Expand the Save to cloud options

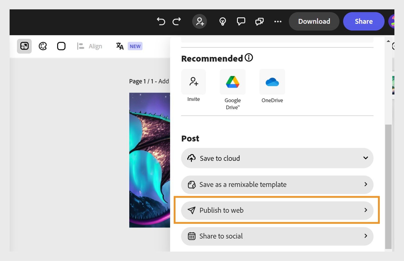point(277,158)
